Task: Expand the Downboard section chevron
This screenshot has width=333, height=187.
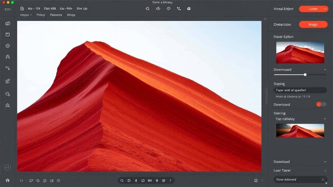Action: coord(325,70)
